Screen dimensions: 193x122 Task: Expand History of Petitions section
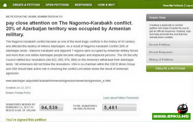(170, 60)
